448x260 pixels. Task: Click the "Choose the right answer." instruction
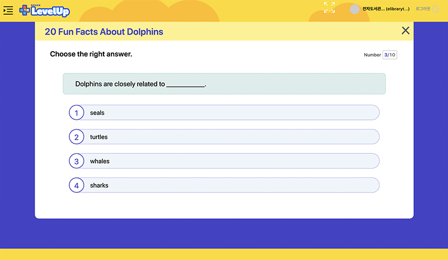(91, 54)
